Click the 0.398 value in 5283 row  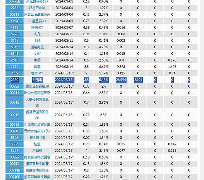[172, 151]
